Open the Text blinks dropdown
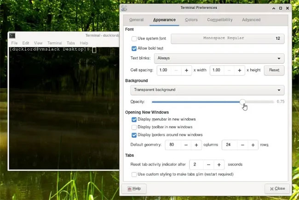Screen dimensions: 299x200 [x=219, y=58]
